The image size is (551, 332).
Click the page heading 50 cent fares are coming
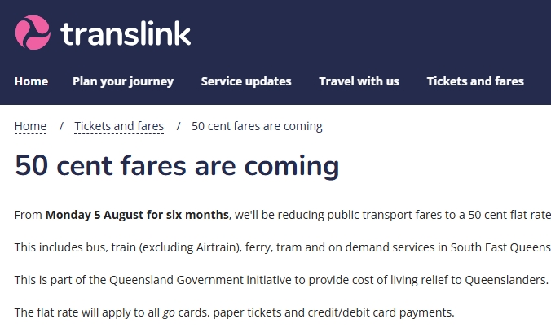click(177, 166)
